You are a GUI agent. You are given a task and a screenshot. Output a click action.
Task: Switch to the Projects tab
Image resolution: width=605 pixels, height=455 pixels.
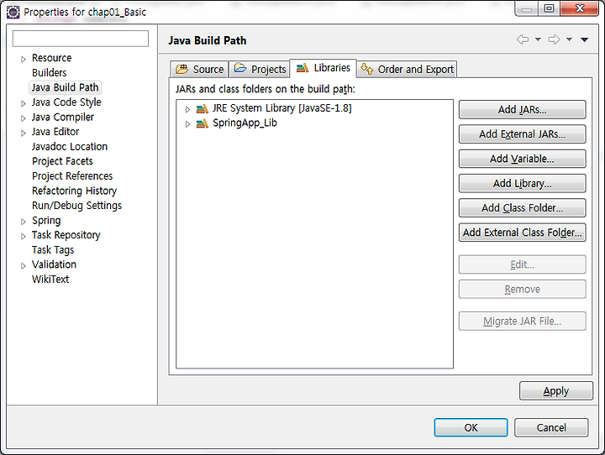260,69
